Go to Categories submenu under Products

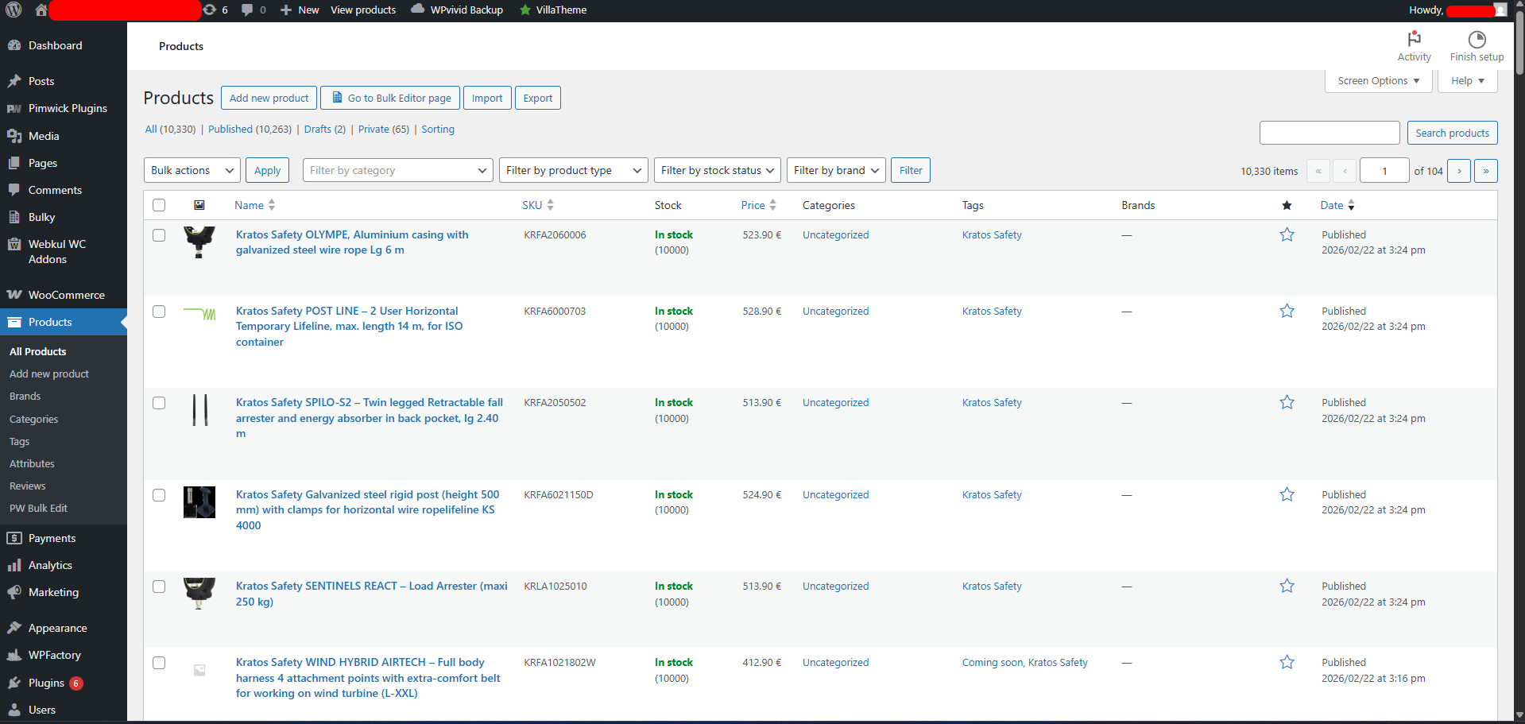click(33, 419)
